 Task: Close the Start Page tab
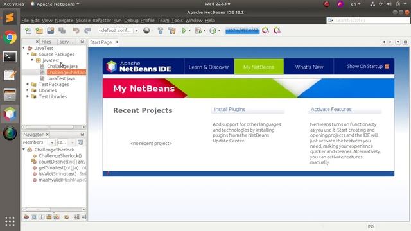[x=117, y=42]
